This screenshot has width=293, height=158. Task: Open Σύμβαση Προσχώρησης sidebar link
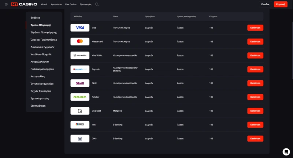(44, 32)
